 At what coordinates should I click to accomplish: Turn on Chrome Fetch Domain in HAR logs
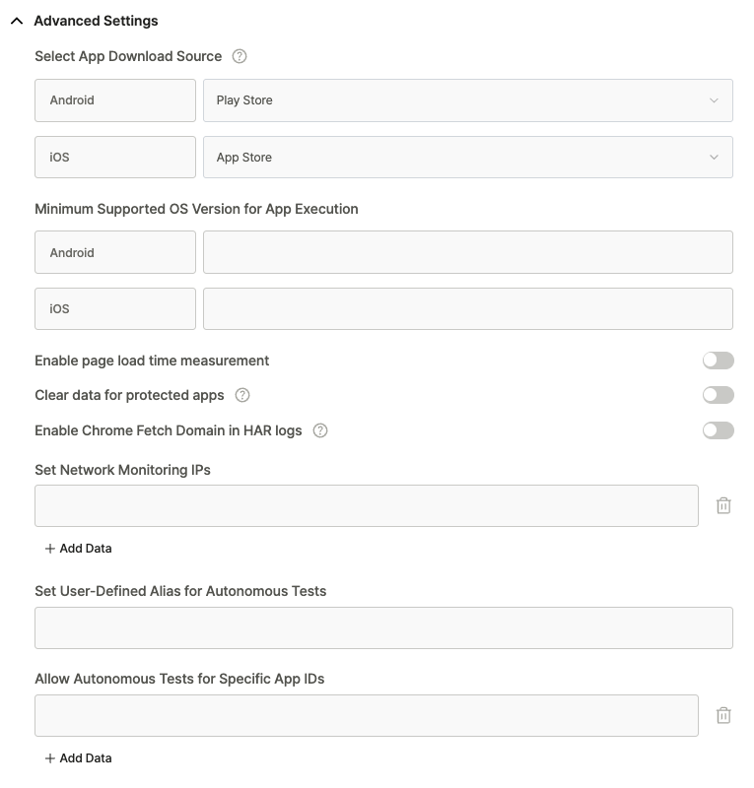(718, 430)
